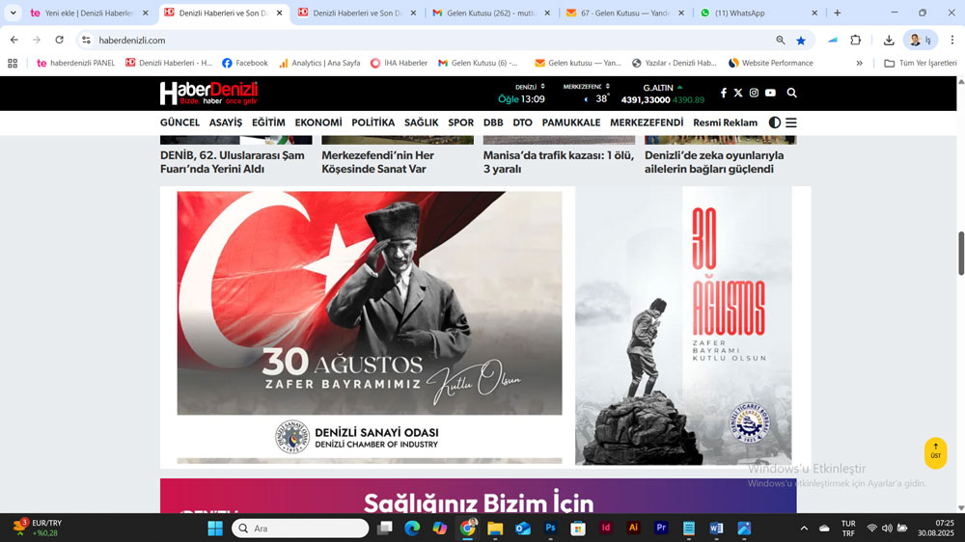
Task: Open the GÜNCEL menu item
Action: click(179, 122)
